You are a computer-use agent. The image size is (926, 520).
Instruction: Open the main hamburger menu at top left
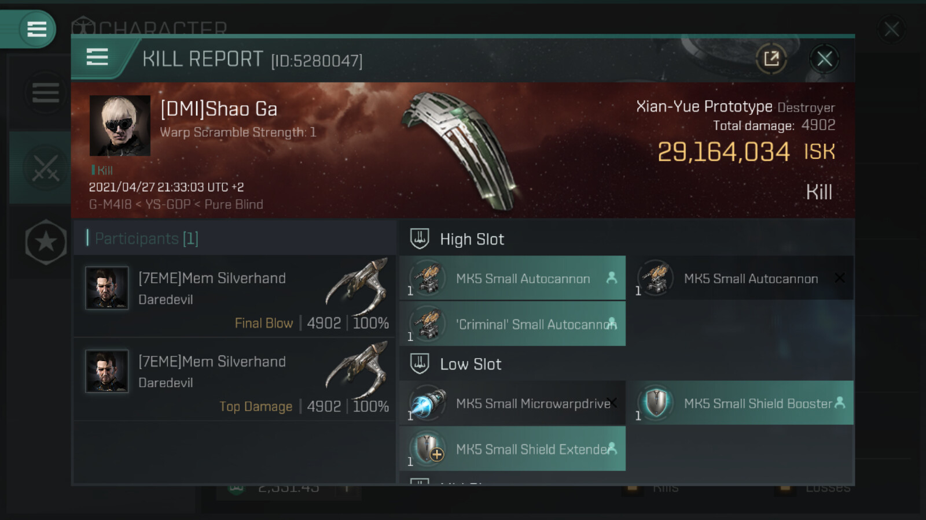[36, 29]
